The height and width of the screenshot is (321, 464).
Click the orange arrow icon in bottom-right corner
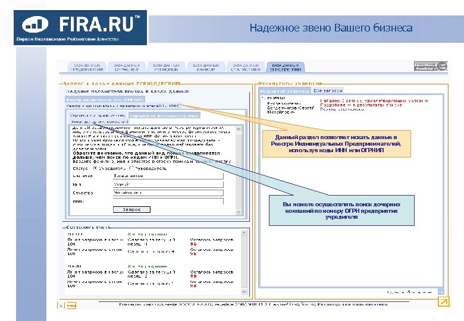[443, 301]
